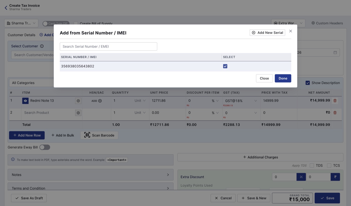351x206 pixels.
Task: Check the TDS checkbox
Action: click(312, 165)
